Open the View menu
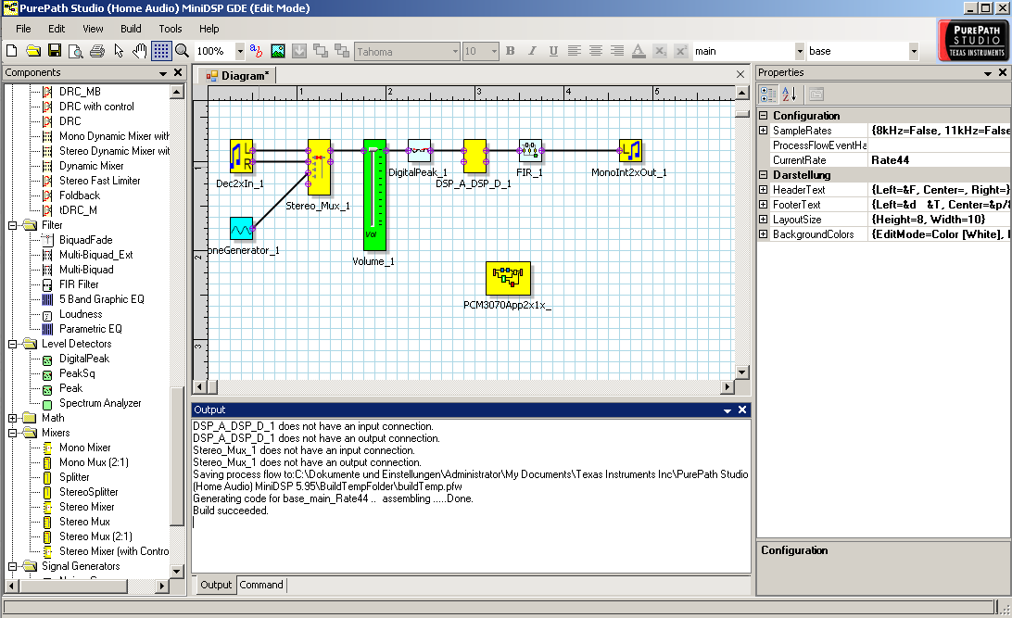This screenshot has height=618, width=1012. (93, 29)
